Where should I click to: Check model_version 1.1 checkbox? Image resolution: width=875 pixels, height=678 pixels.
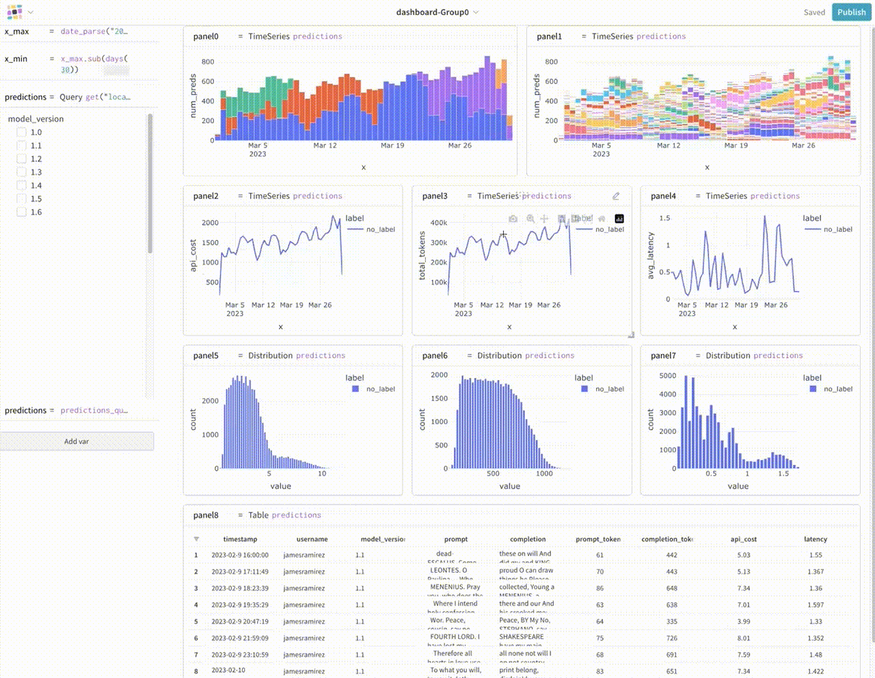point(21,146)
